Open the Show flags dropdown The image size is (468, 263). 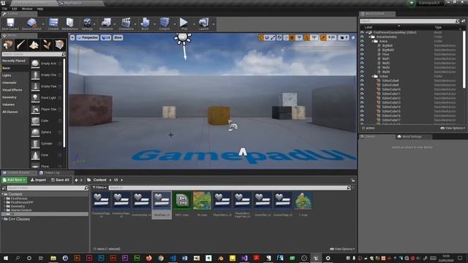click(x=118, y=37)
